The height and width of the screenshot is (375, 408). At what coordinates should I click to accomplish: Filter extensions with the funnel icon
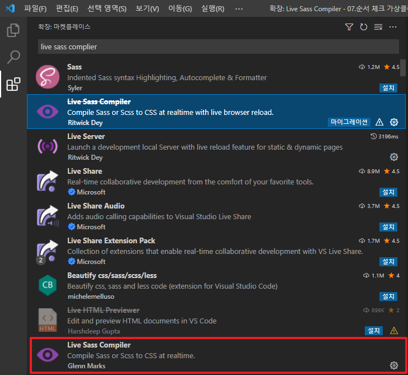point(349,27)
